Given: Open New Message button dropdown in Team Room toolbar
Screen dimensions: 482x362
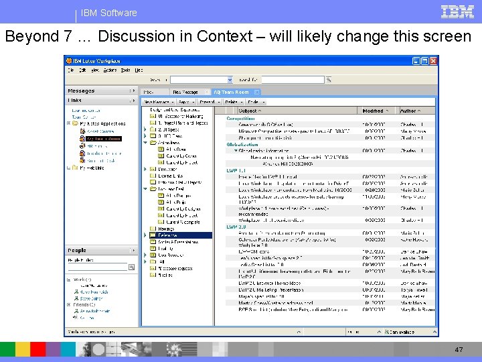Looking at the screenshot, I should pos(173,102).
